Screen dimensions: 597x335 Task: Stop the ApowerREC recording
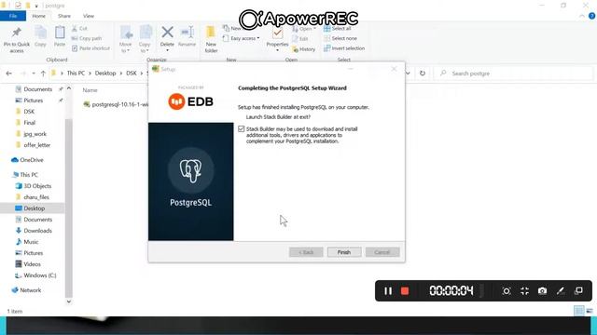click(x=405, y=291)
